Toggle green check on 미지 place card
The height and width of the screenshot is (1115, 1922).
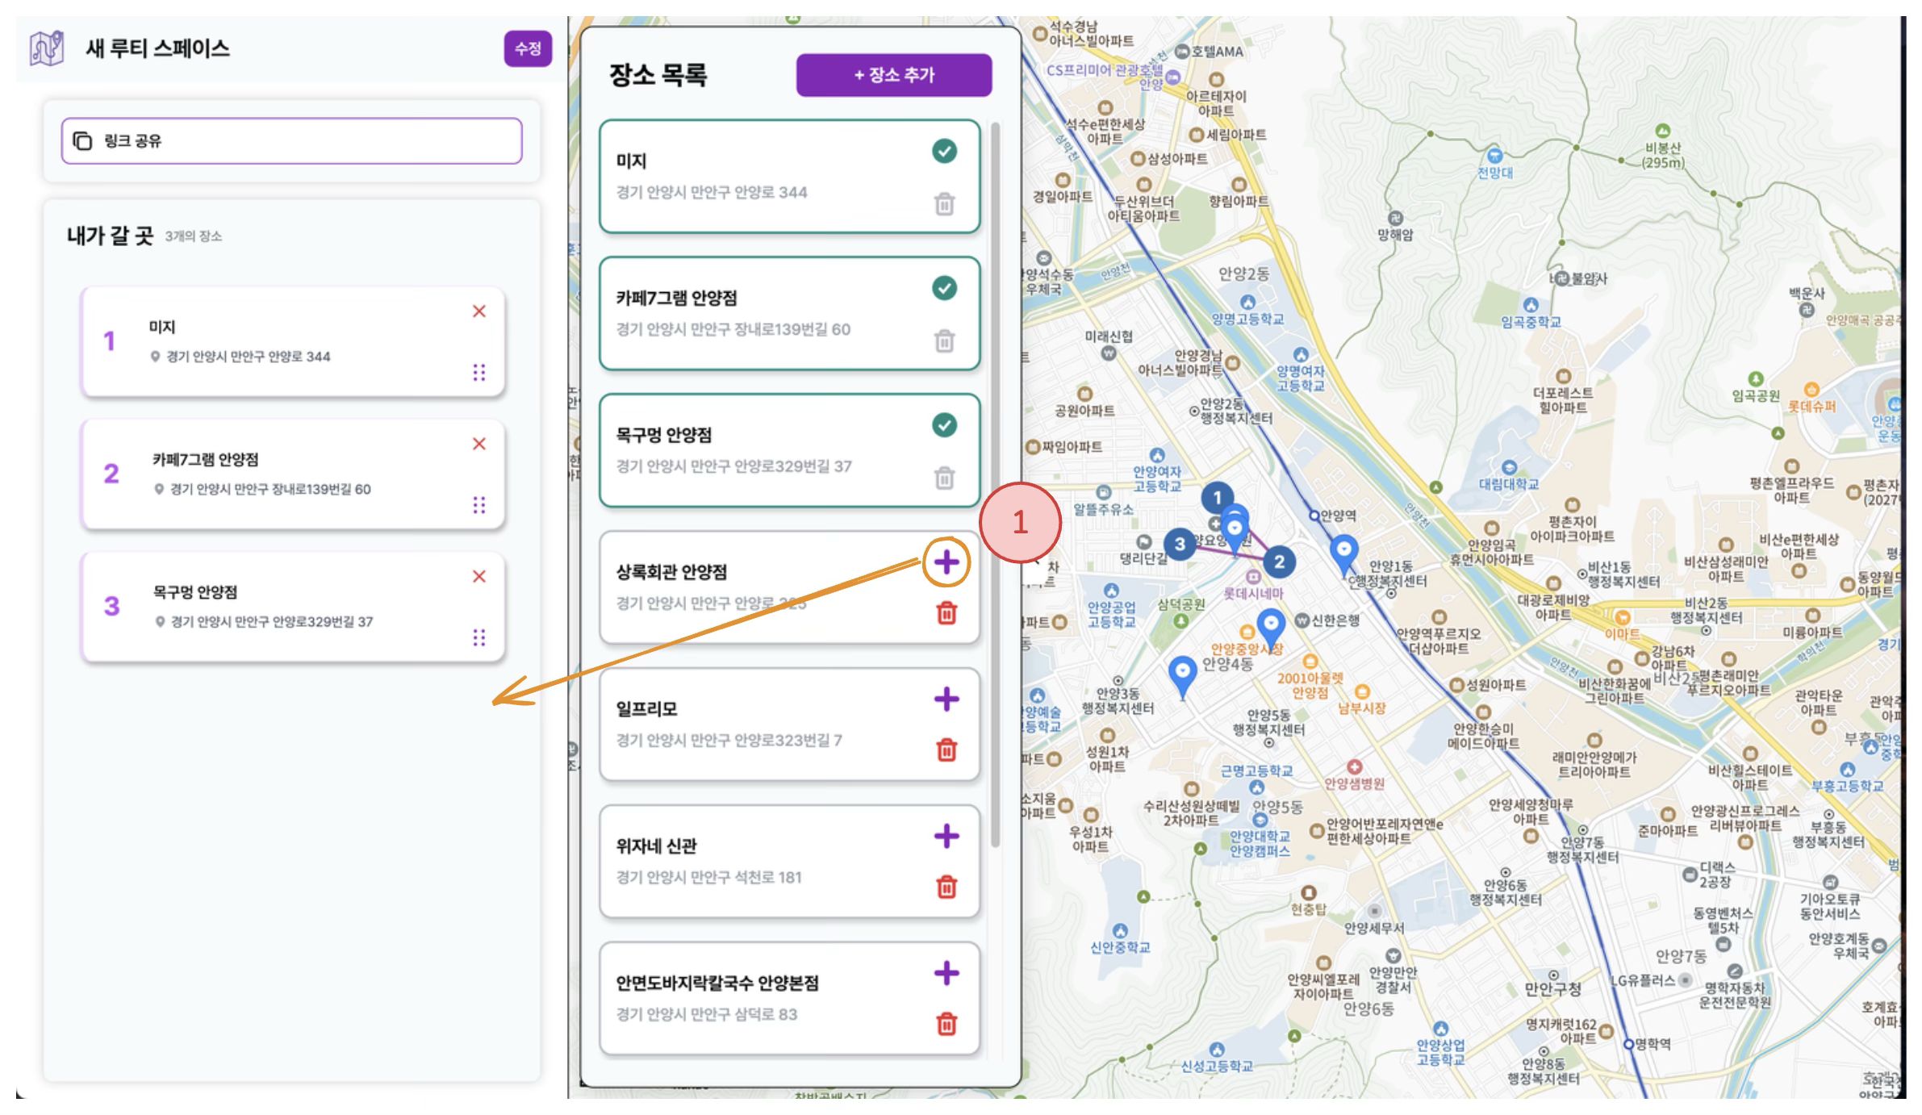(x=944, y=151)
